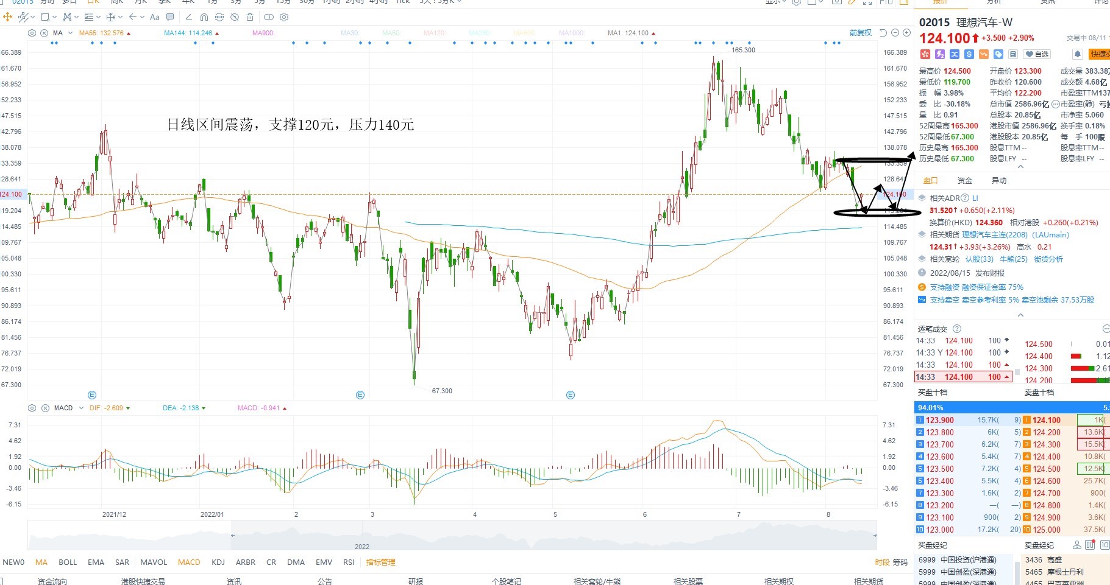Select the magnet snap drawing tool
Screen dimensions: 1110x585
(204, 17)
